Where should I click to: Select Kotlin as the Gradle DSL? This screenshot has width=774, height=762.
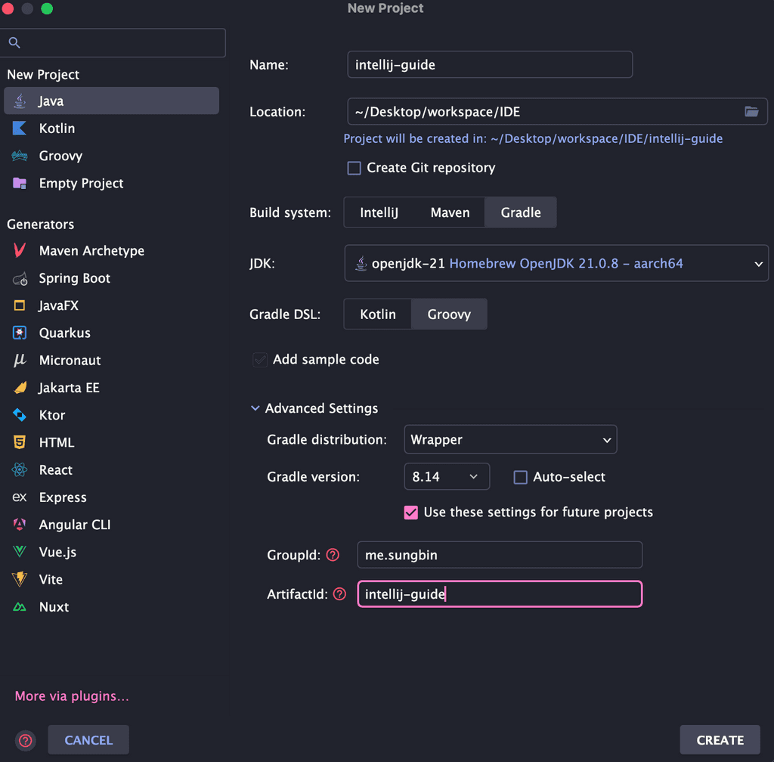tap(377, 314)
